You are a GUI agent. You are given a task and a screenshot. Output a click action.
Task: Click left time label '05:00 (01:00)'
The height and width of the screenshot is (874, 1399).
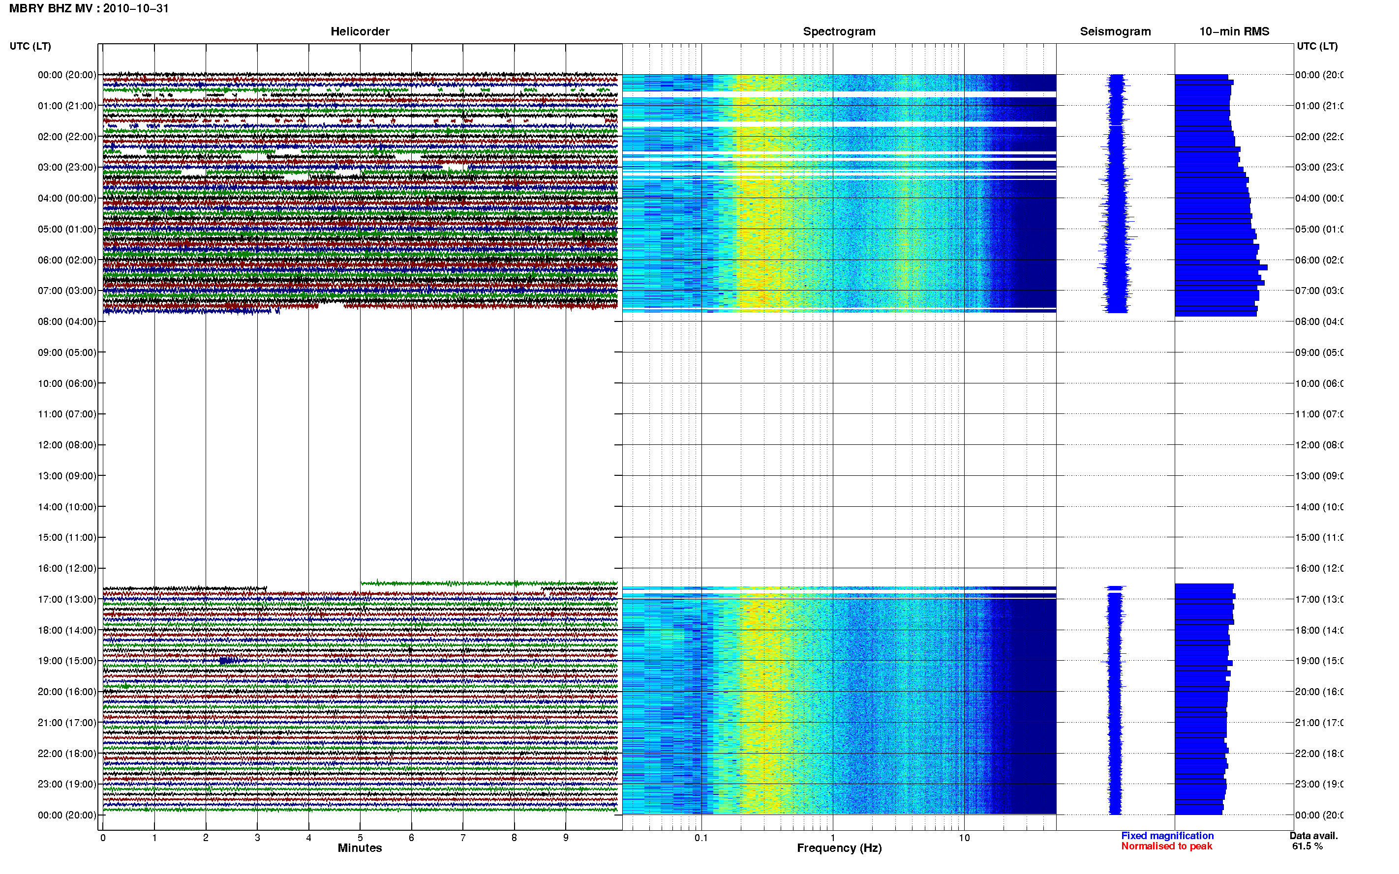click(x=67, y=229)
